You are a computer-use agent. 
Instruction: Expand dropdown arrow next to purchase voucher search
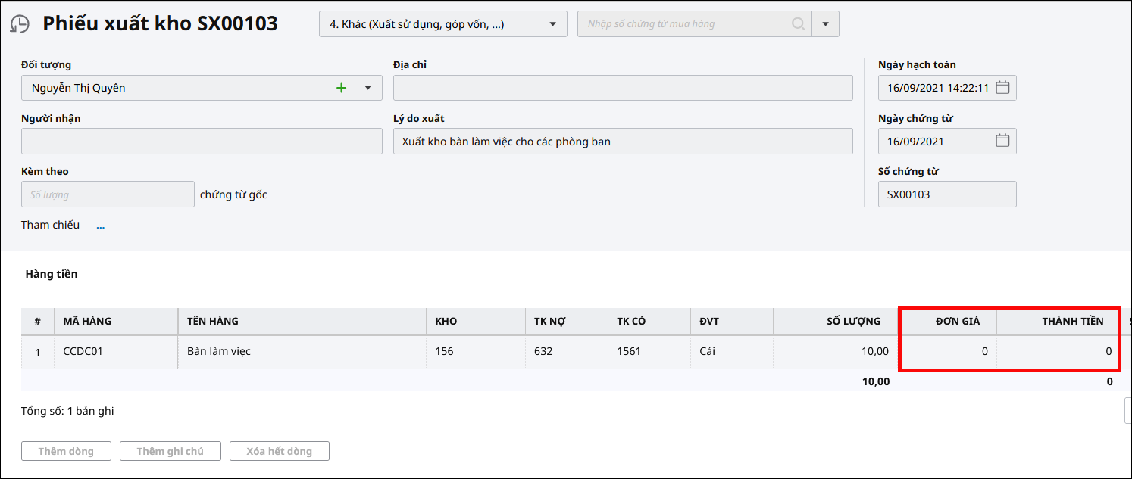coord(825,24)
